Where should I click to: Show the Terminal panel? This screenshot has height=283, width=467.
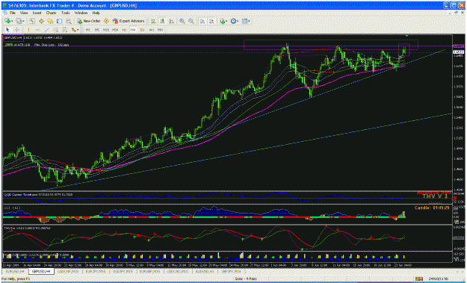(59, 21)
